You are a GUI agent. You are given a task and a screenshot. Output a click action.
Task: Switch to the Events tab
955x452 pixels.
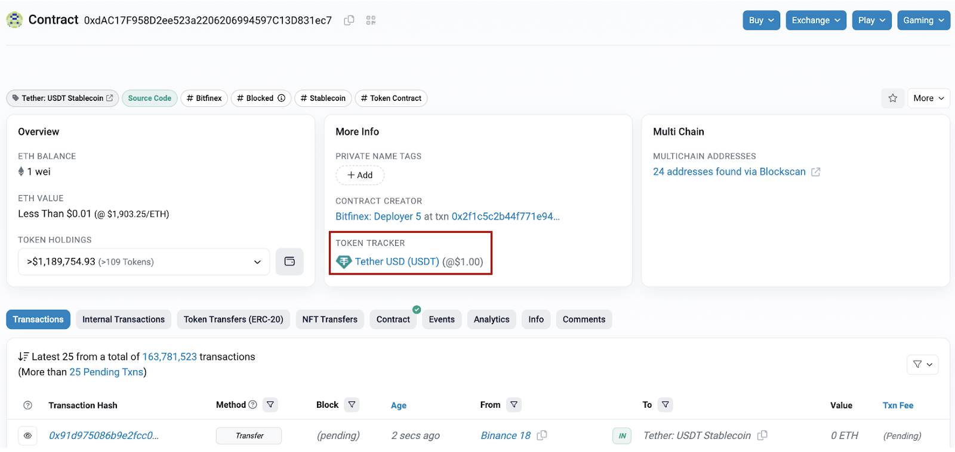pyautogui.click(x=442, y=319)
